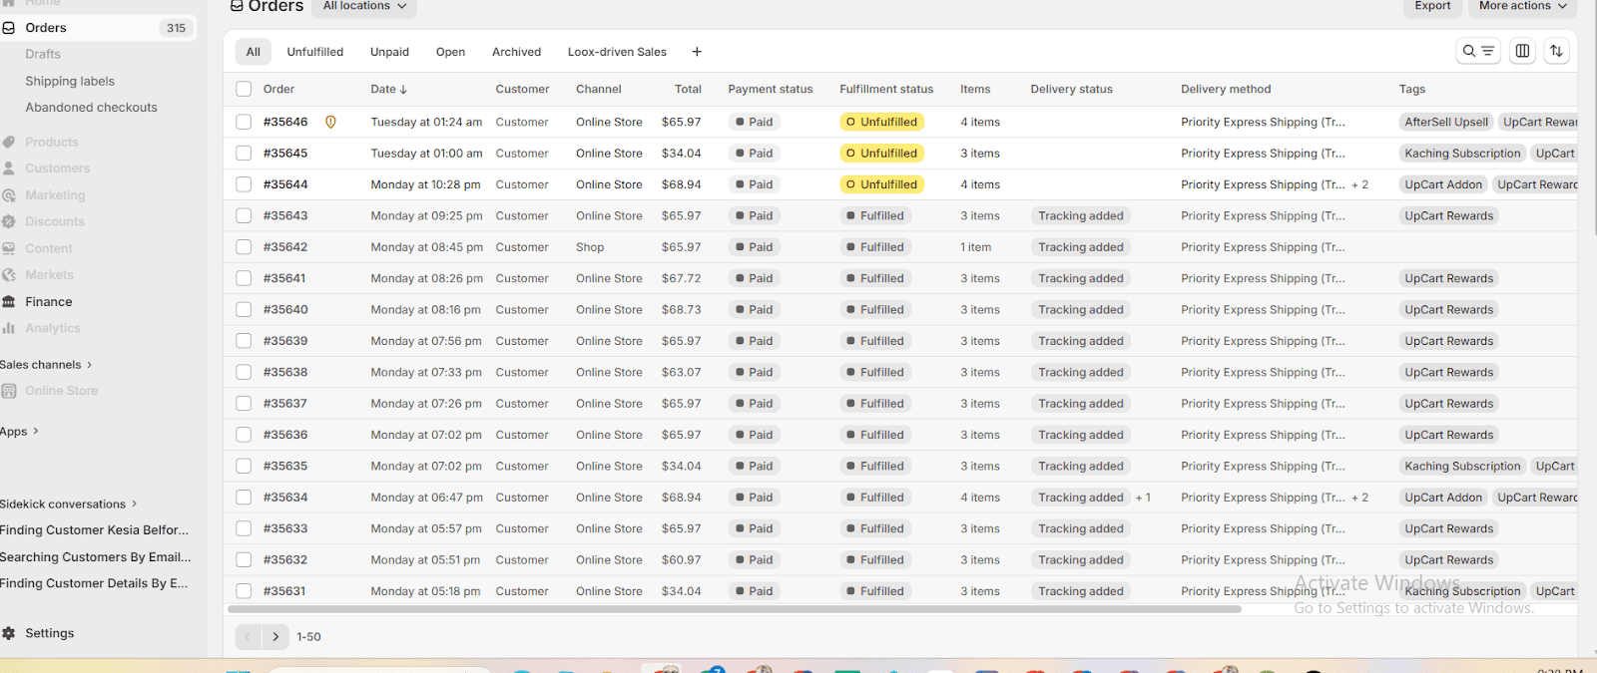
Task: Open search and filter orders button
Action: pyautogui.click(x=1478, y=51)
